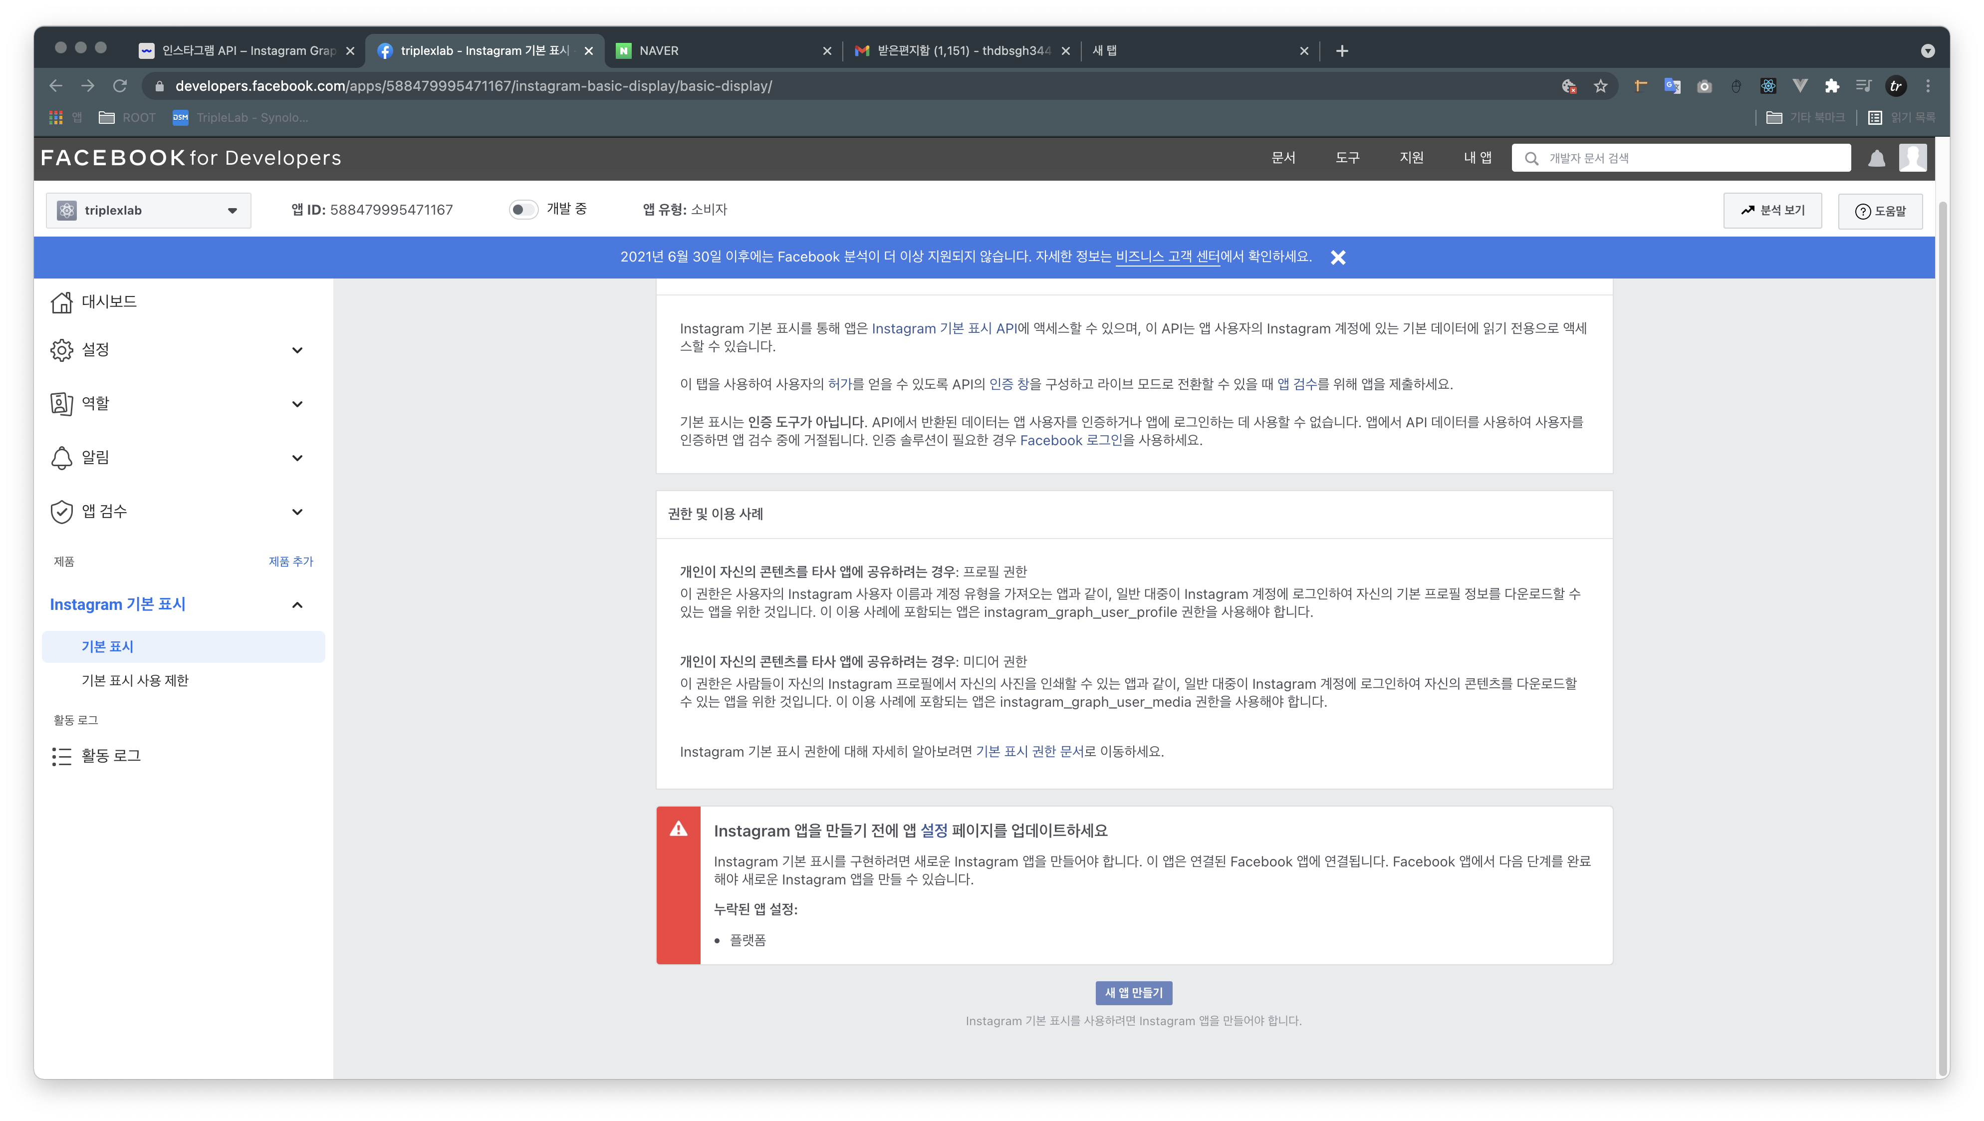Select 기본 표시 사용 제한 sidebar item

click(x=135, y=680)
